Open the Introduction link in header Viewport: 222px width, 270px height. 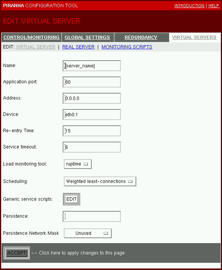click(x=189, y=6)
